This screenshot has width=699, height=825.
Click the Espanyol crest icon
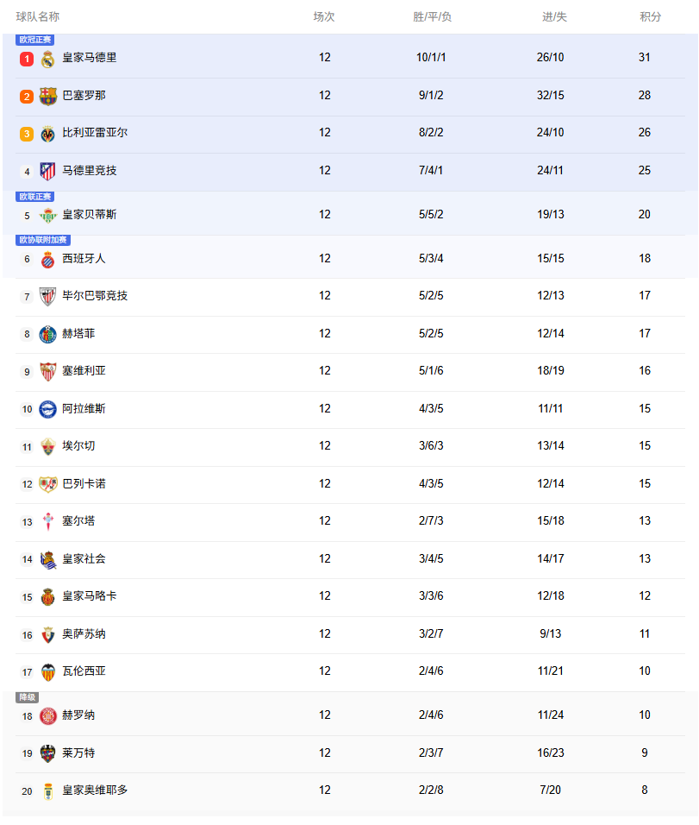(x=48, y=259)
